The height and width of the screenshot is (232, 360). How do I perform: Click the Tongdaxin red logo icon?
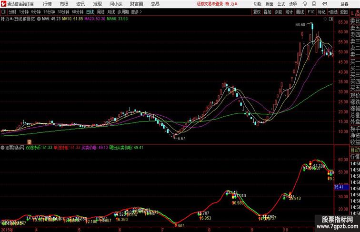click(3, 4)
